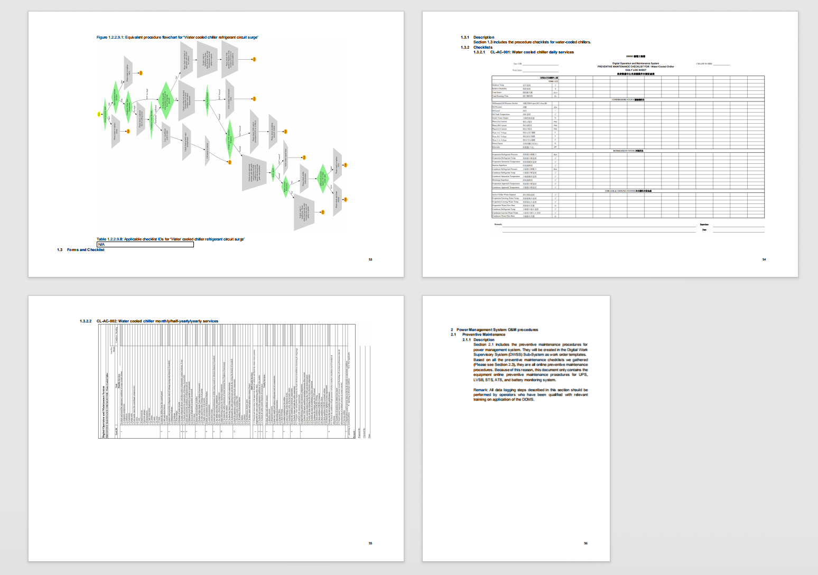Click the 'Relative Humidity' row label
Viewport: 818px width, 575px height.
point(500,89)
